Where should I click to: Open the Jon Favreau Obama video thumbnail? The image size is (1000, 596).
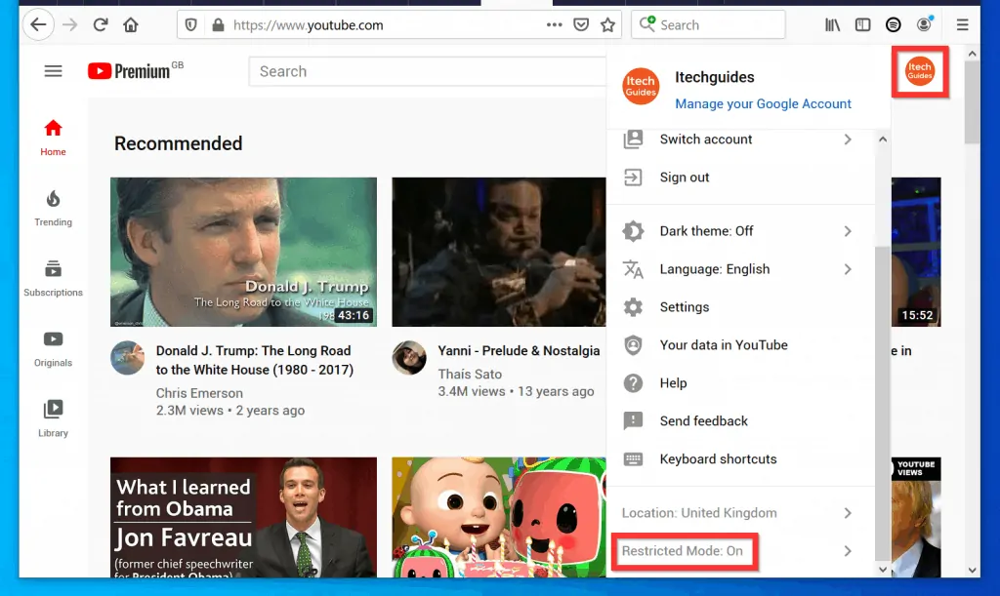pyautogui.click(x=243, y=517)
